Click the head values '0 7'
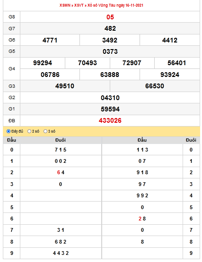 pos(142,161)
